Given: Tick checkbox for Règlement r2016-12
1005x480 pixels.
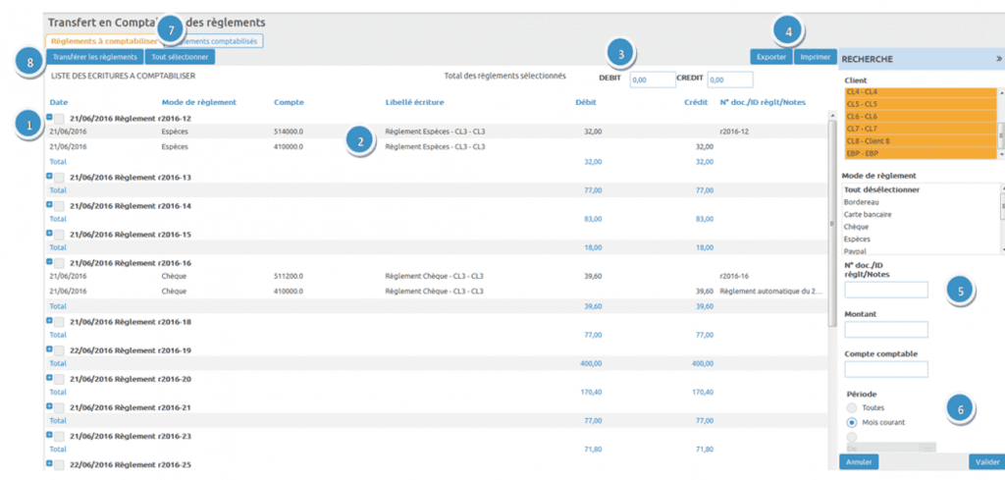Looking at the screenshot, I should [59, 119].
